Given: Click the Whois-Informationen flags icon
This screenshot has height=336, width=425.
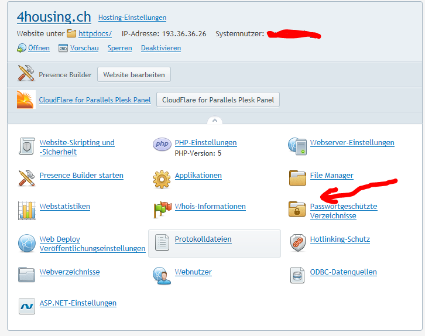Looking at the screenshot, I should (x=162, y=210).
